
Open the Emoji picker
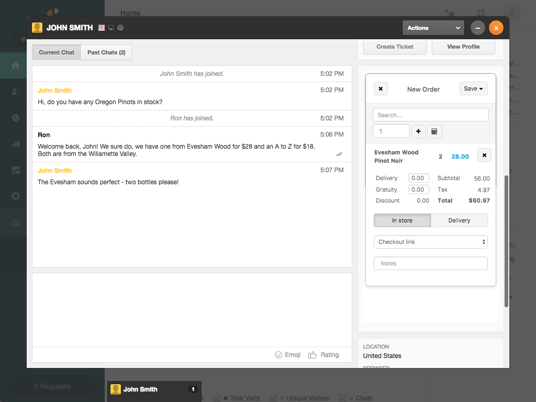click(x=288, y=355)
